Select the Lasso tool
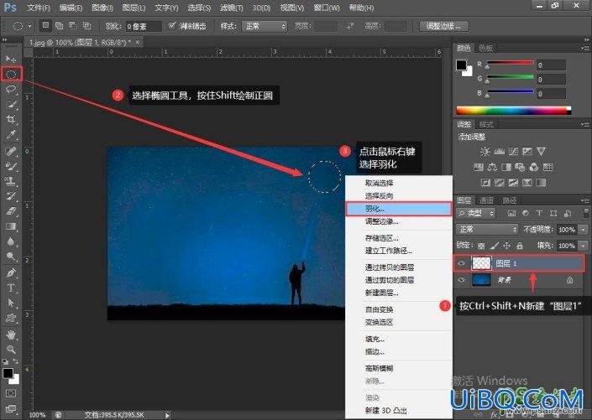The image size is (592, 420). coord(11,90)
